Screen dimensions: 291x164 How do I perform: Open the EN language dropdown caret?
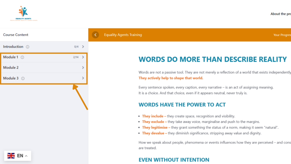point(26,156)
